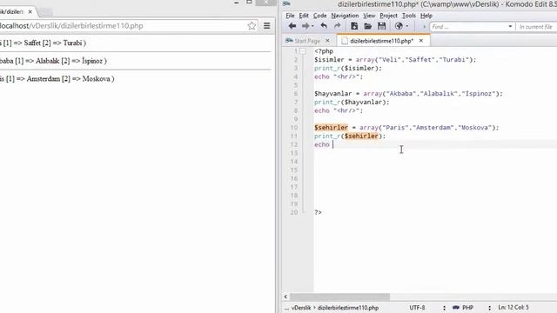This screenshot has height=313, width=557.
Task: Click the 'In current file' scope field
Action: 536,27
